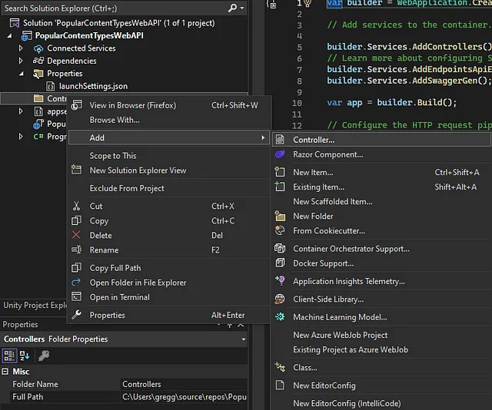Click the Application Insights Telemetry lightbulb icon
Viewport: 492px width, 410px height.
(281, 282)
